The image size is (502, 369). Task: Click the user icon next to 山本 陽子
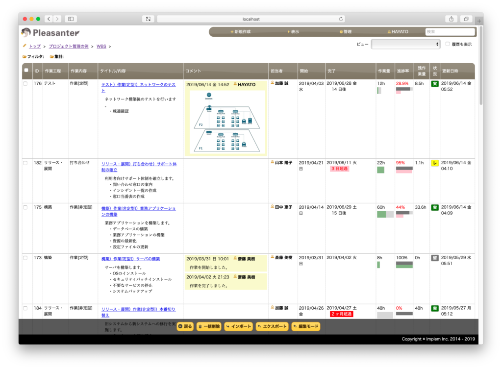pos(273,162)
